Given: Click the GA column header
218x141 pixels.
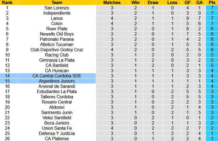Looking at the screenshot, I should coord(200,3).
